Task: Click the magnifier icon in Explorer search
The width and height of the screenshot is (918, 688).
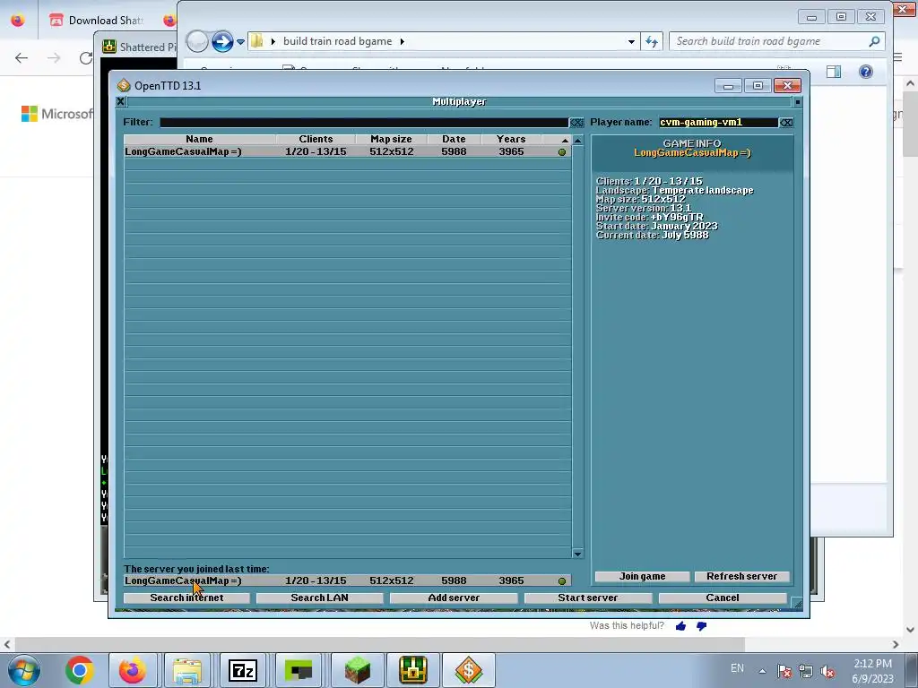Action: point(874,41)
